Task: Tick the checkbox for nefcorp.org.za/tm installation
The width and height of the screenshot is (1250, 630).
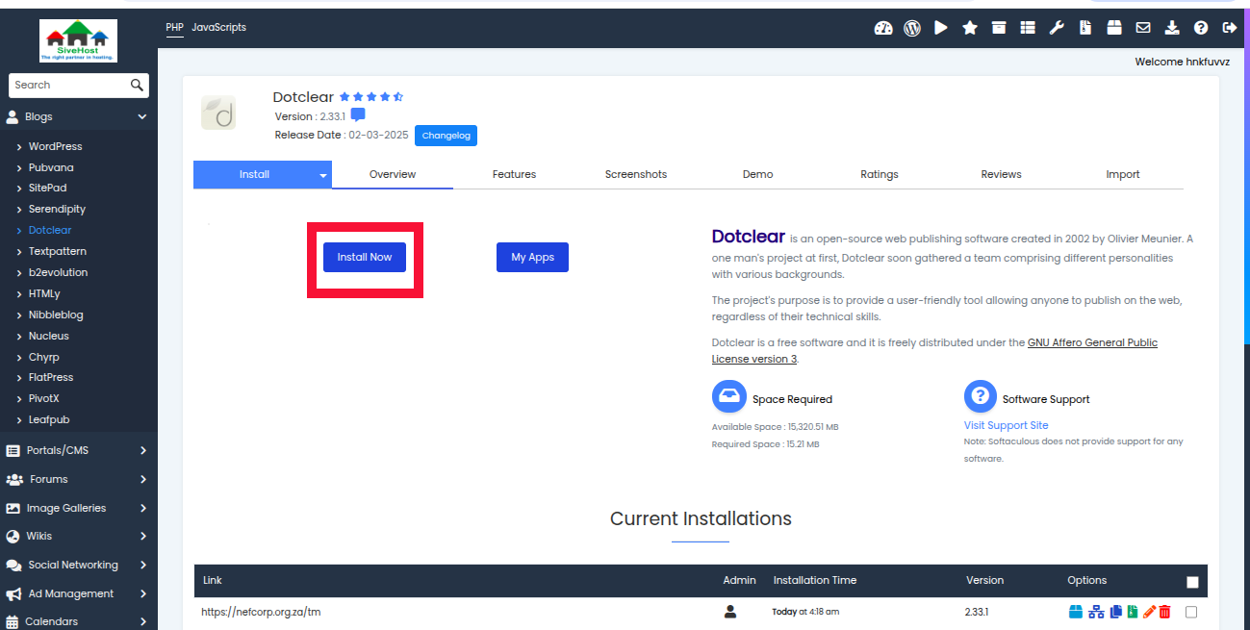Action: tap(1191, 612)
